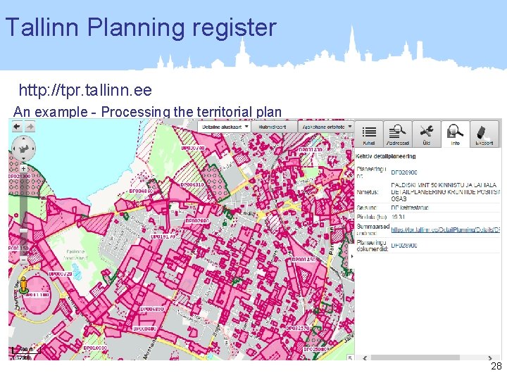Click the Endla place label on map

tap(246, 213)
